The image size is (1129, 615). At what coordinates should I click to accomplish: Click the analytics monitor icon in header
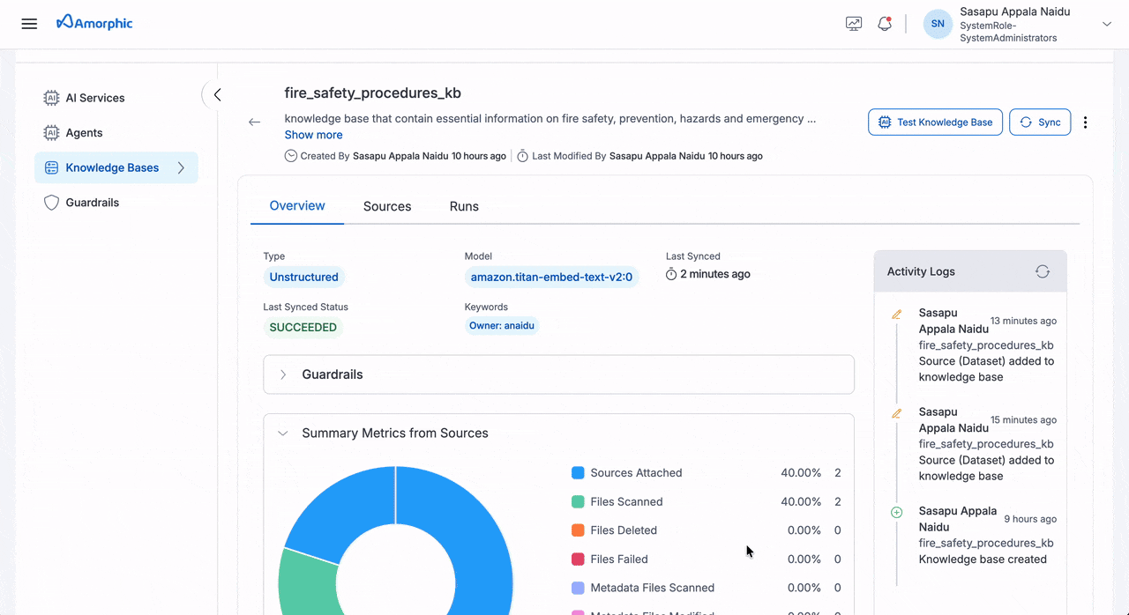853,24
